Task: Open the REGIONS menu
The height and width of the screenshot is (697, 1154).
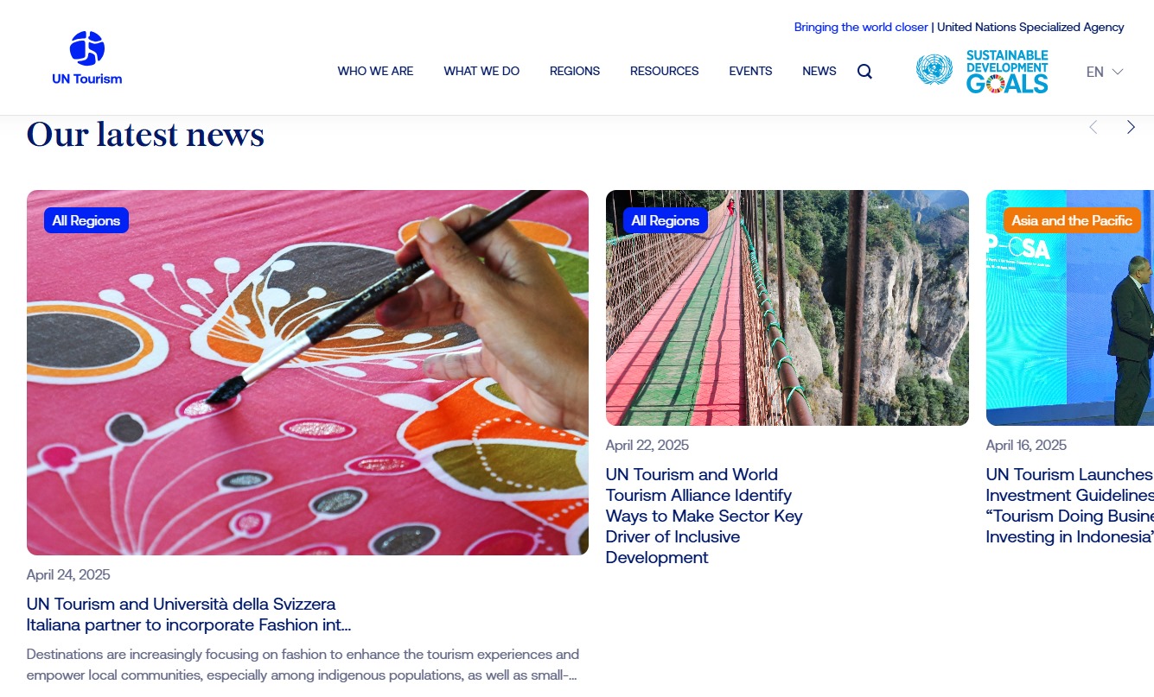Action: pyautogui.click(x=575, y=71)
